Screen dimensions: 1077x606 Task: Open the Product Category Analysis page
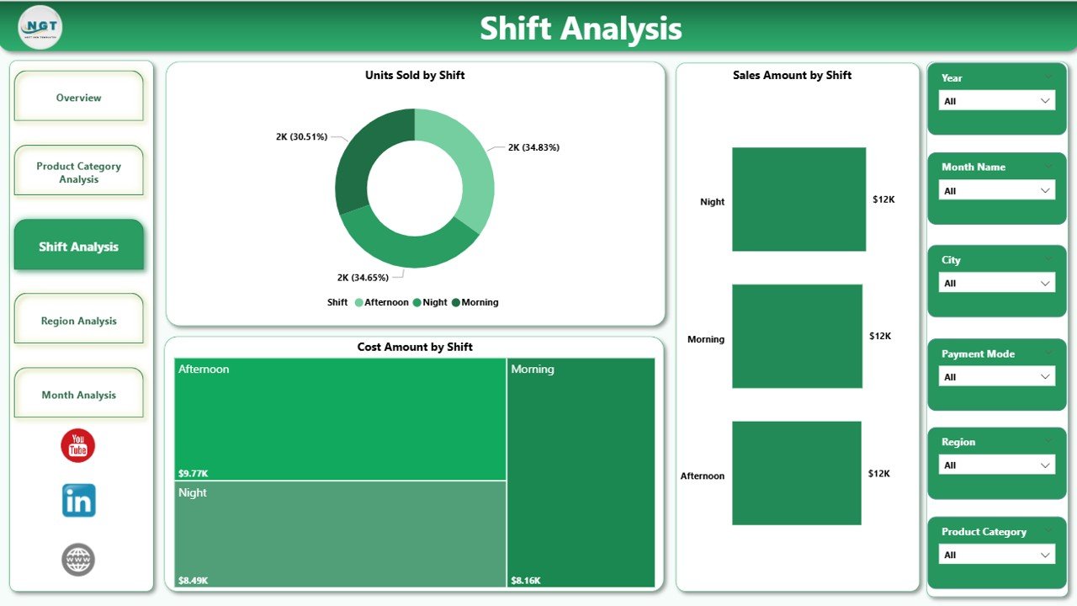pyautogui.click(x=78, y=170)
